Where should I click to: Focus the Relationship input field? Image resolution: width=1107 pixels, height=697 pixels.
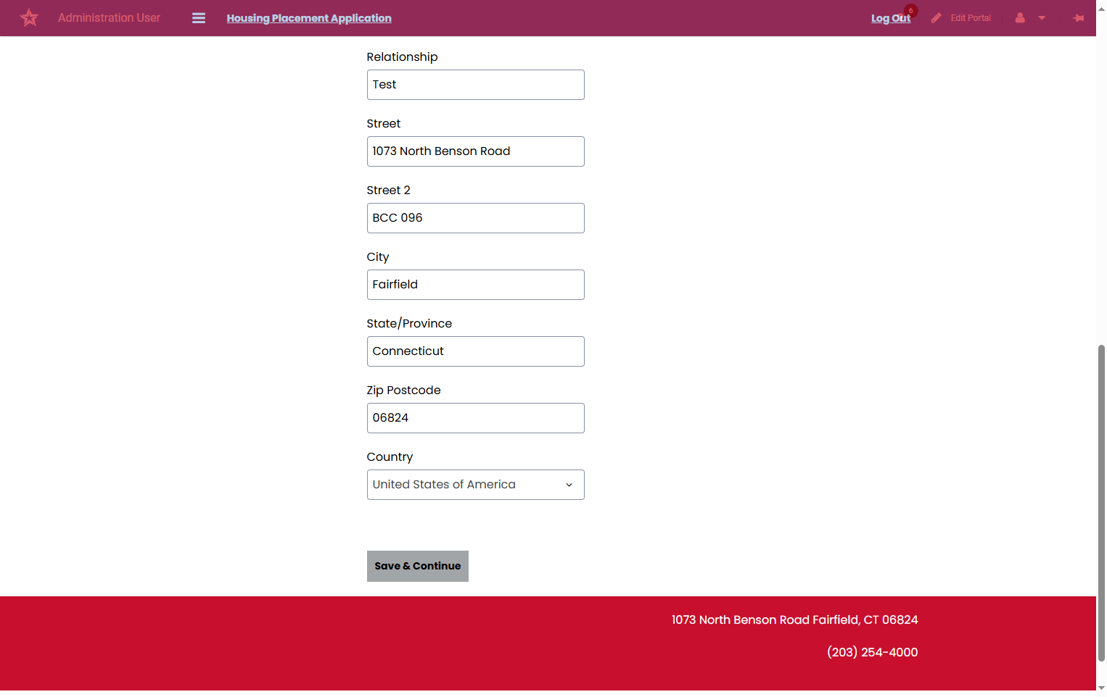click(x=475, y=85)
